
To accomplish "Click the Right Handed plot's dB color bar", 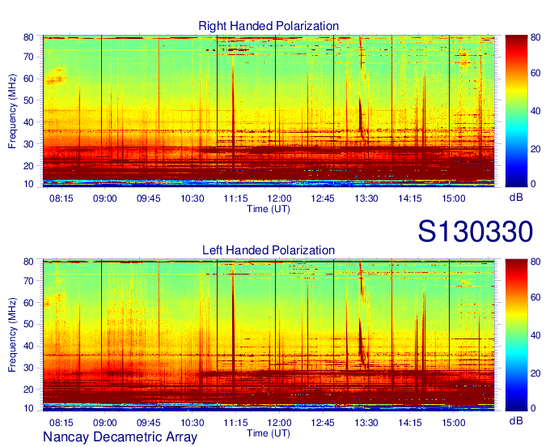I will point(516,111).
